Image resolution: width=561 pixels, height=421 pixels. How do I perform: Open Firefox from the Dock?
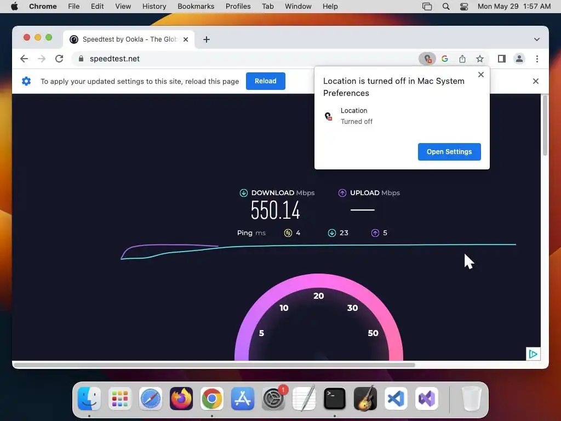(x=181, y=399)
